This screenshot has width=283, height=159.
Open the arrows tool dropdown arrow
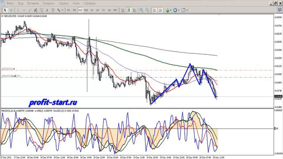(62, 10)
